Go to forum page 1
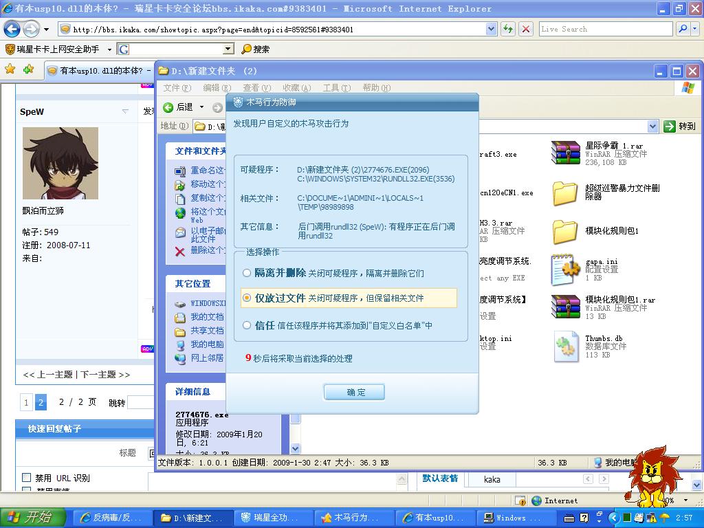Viewport: 704px width, 528px height. coord(26,402)
